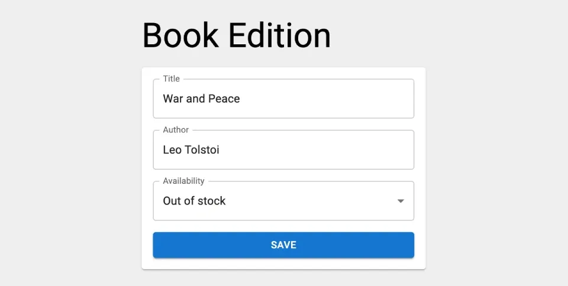
Task: Click the small Availability field label
Action: coord(183,181)
